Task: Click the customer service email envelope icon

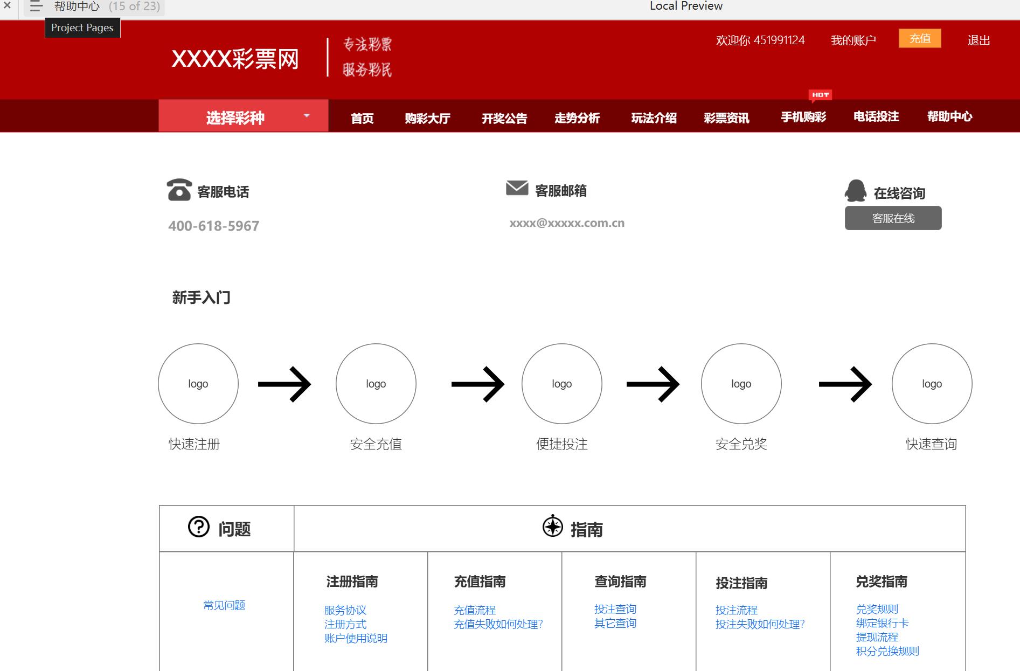Action: (517, 188)
